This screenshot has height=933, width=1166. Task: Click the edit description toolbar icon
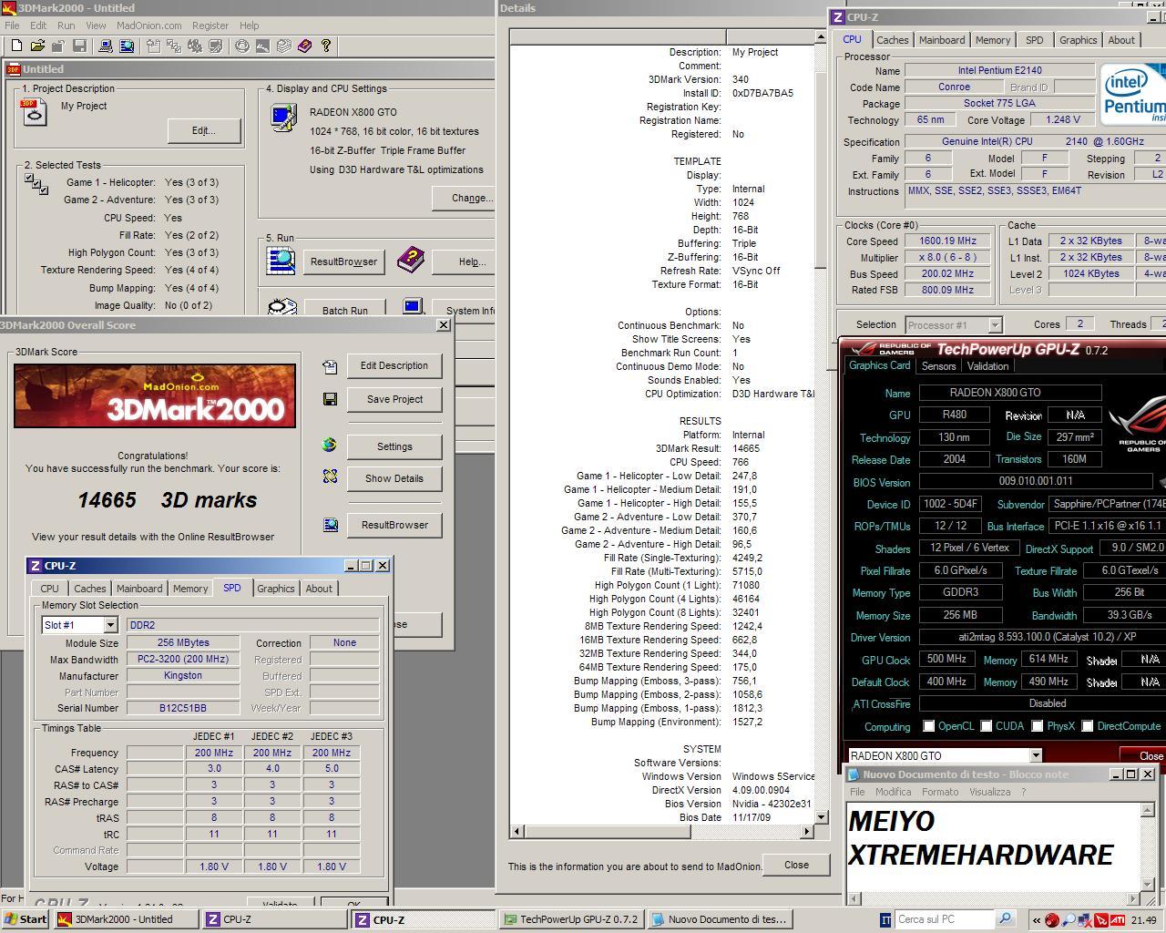click(153, 46)
